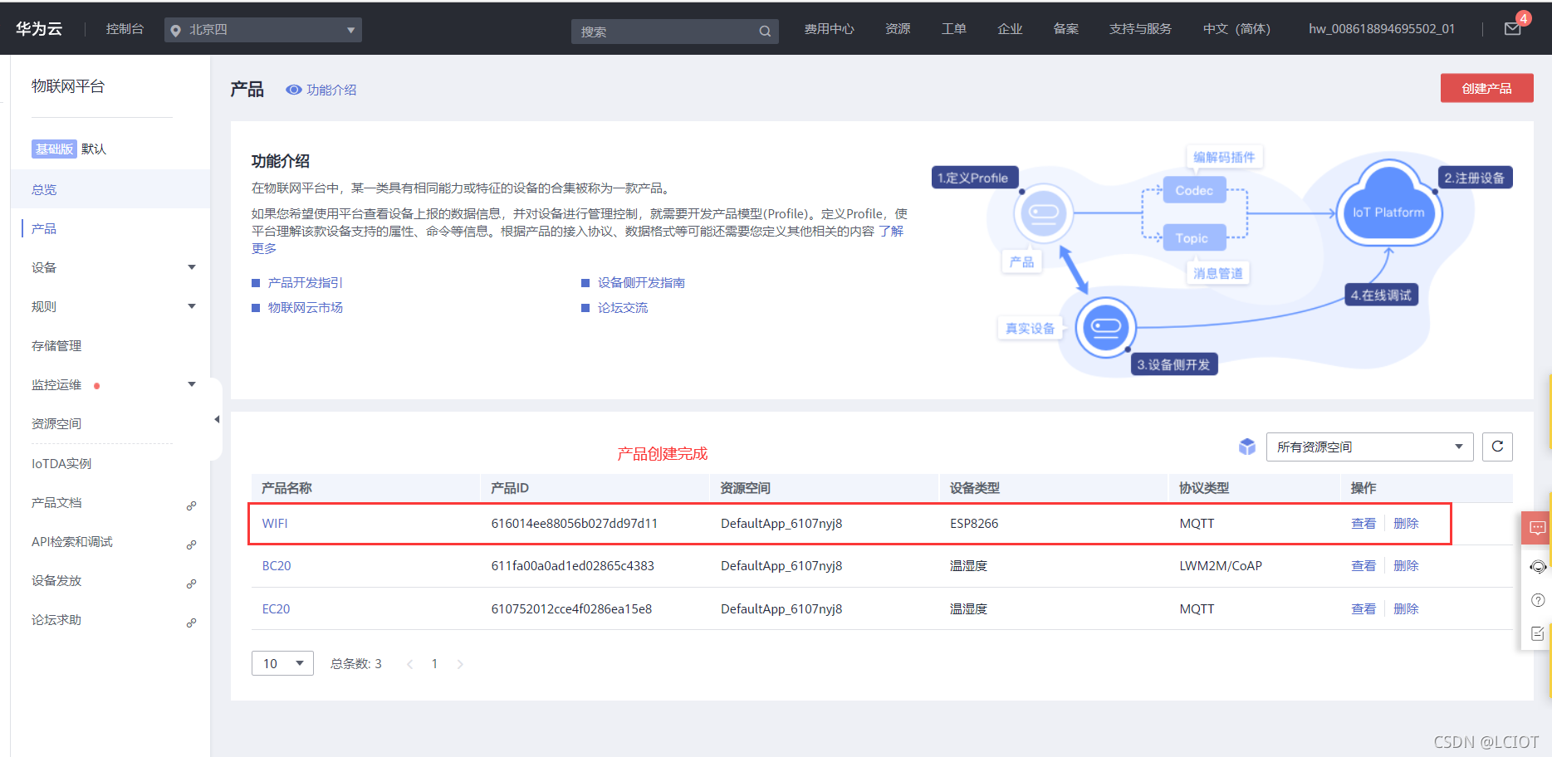Image resolution: width=1552 pixels, height=757 pixels.
Task: Click the 华为云 logo
Action: [x=39, y=29]
